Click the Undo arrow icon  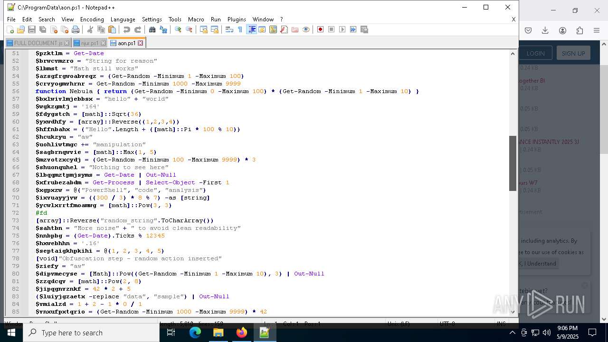(x=126, y=29)
